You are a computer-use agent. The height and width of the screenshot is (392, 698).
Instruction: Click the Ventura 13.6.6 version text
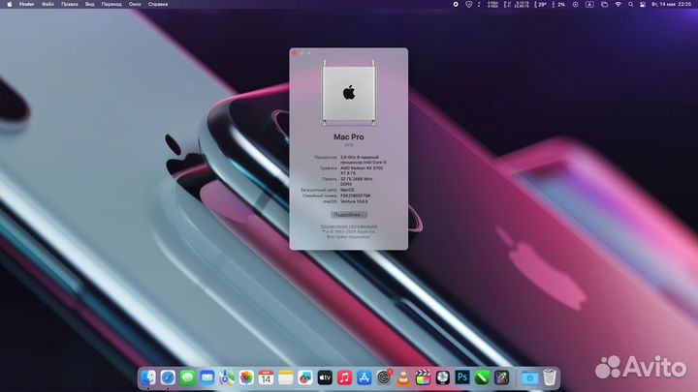point(354,201)
